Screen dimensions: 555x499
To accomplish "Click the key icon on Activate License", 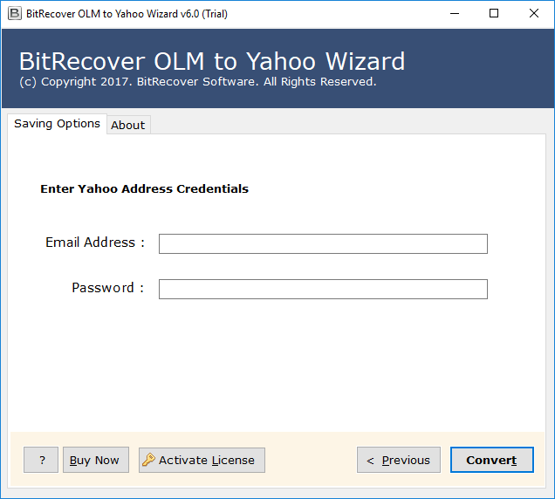I will coord(148,460).
